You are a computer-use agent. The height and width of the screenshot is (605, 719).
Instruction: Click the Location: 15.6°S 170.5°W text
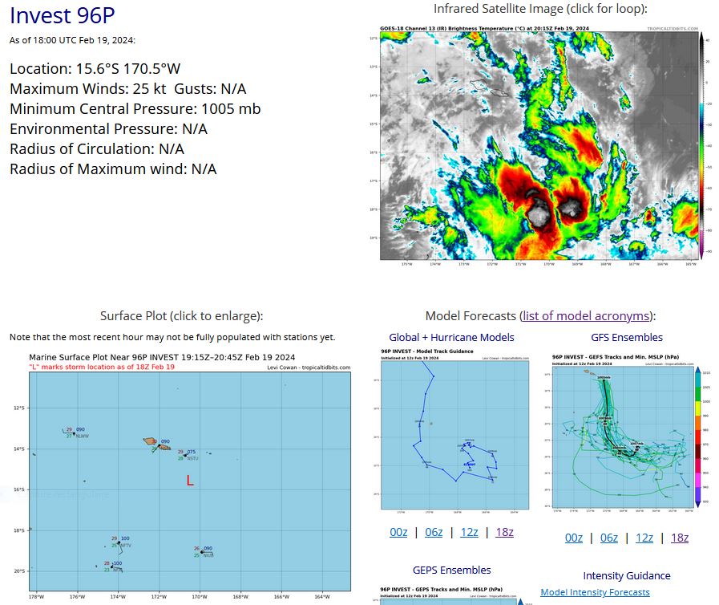click(95, 69)
